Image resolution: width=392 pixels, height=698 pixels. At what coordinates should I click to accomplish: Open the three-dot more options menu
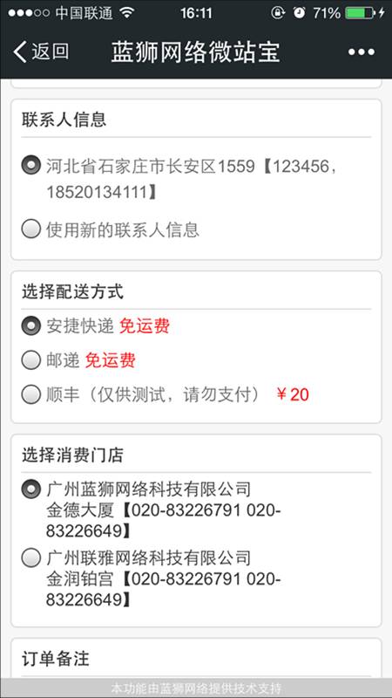point(361,52)
